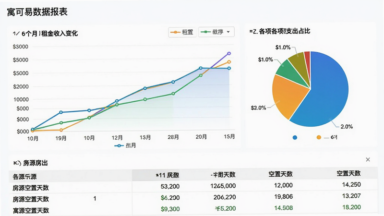
Task: Click the table cell 1245,000
Action: click(223, 186)
